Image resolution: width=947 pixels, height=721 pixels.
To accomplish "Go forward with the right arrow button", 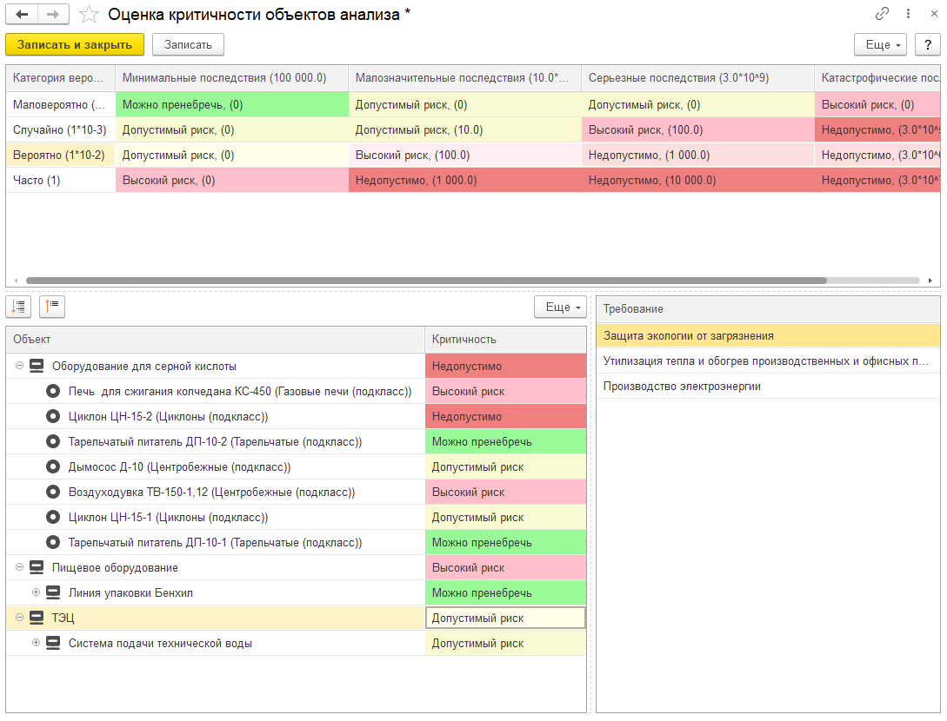I will pos(53,15).
